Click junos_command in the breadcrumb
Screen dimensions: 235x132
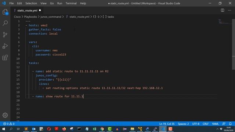51,17
